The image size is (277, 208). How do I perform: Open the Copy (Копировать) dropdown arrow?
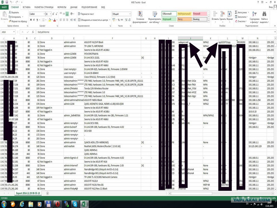point(23,17)
